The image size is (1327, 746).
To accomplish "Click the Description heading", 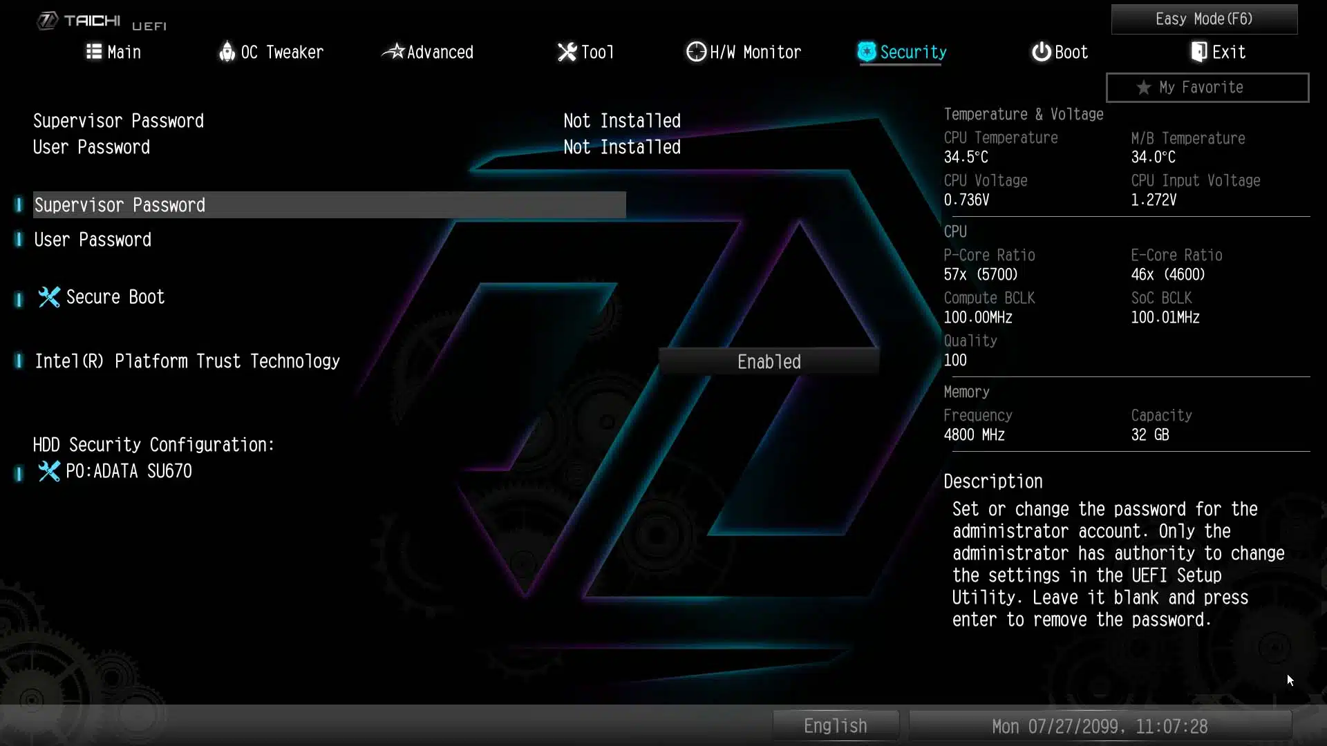I will click(993, 481).
